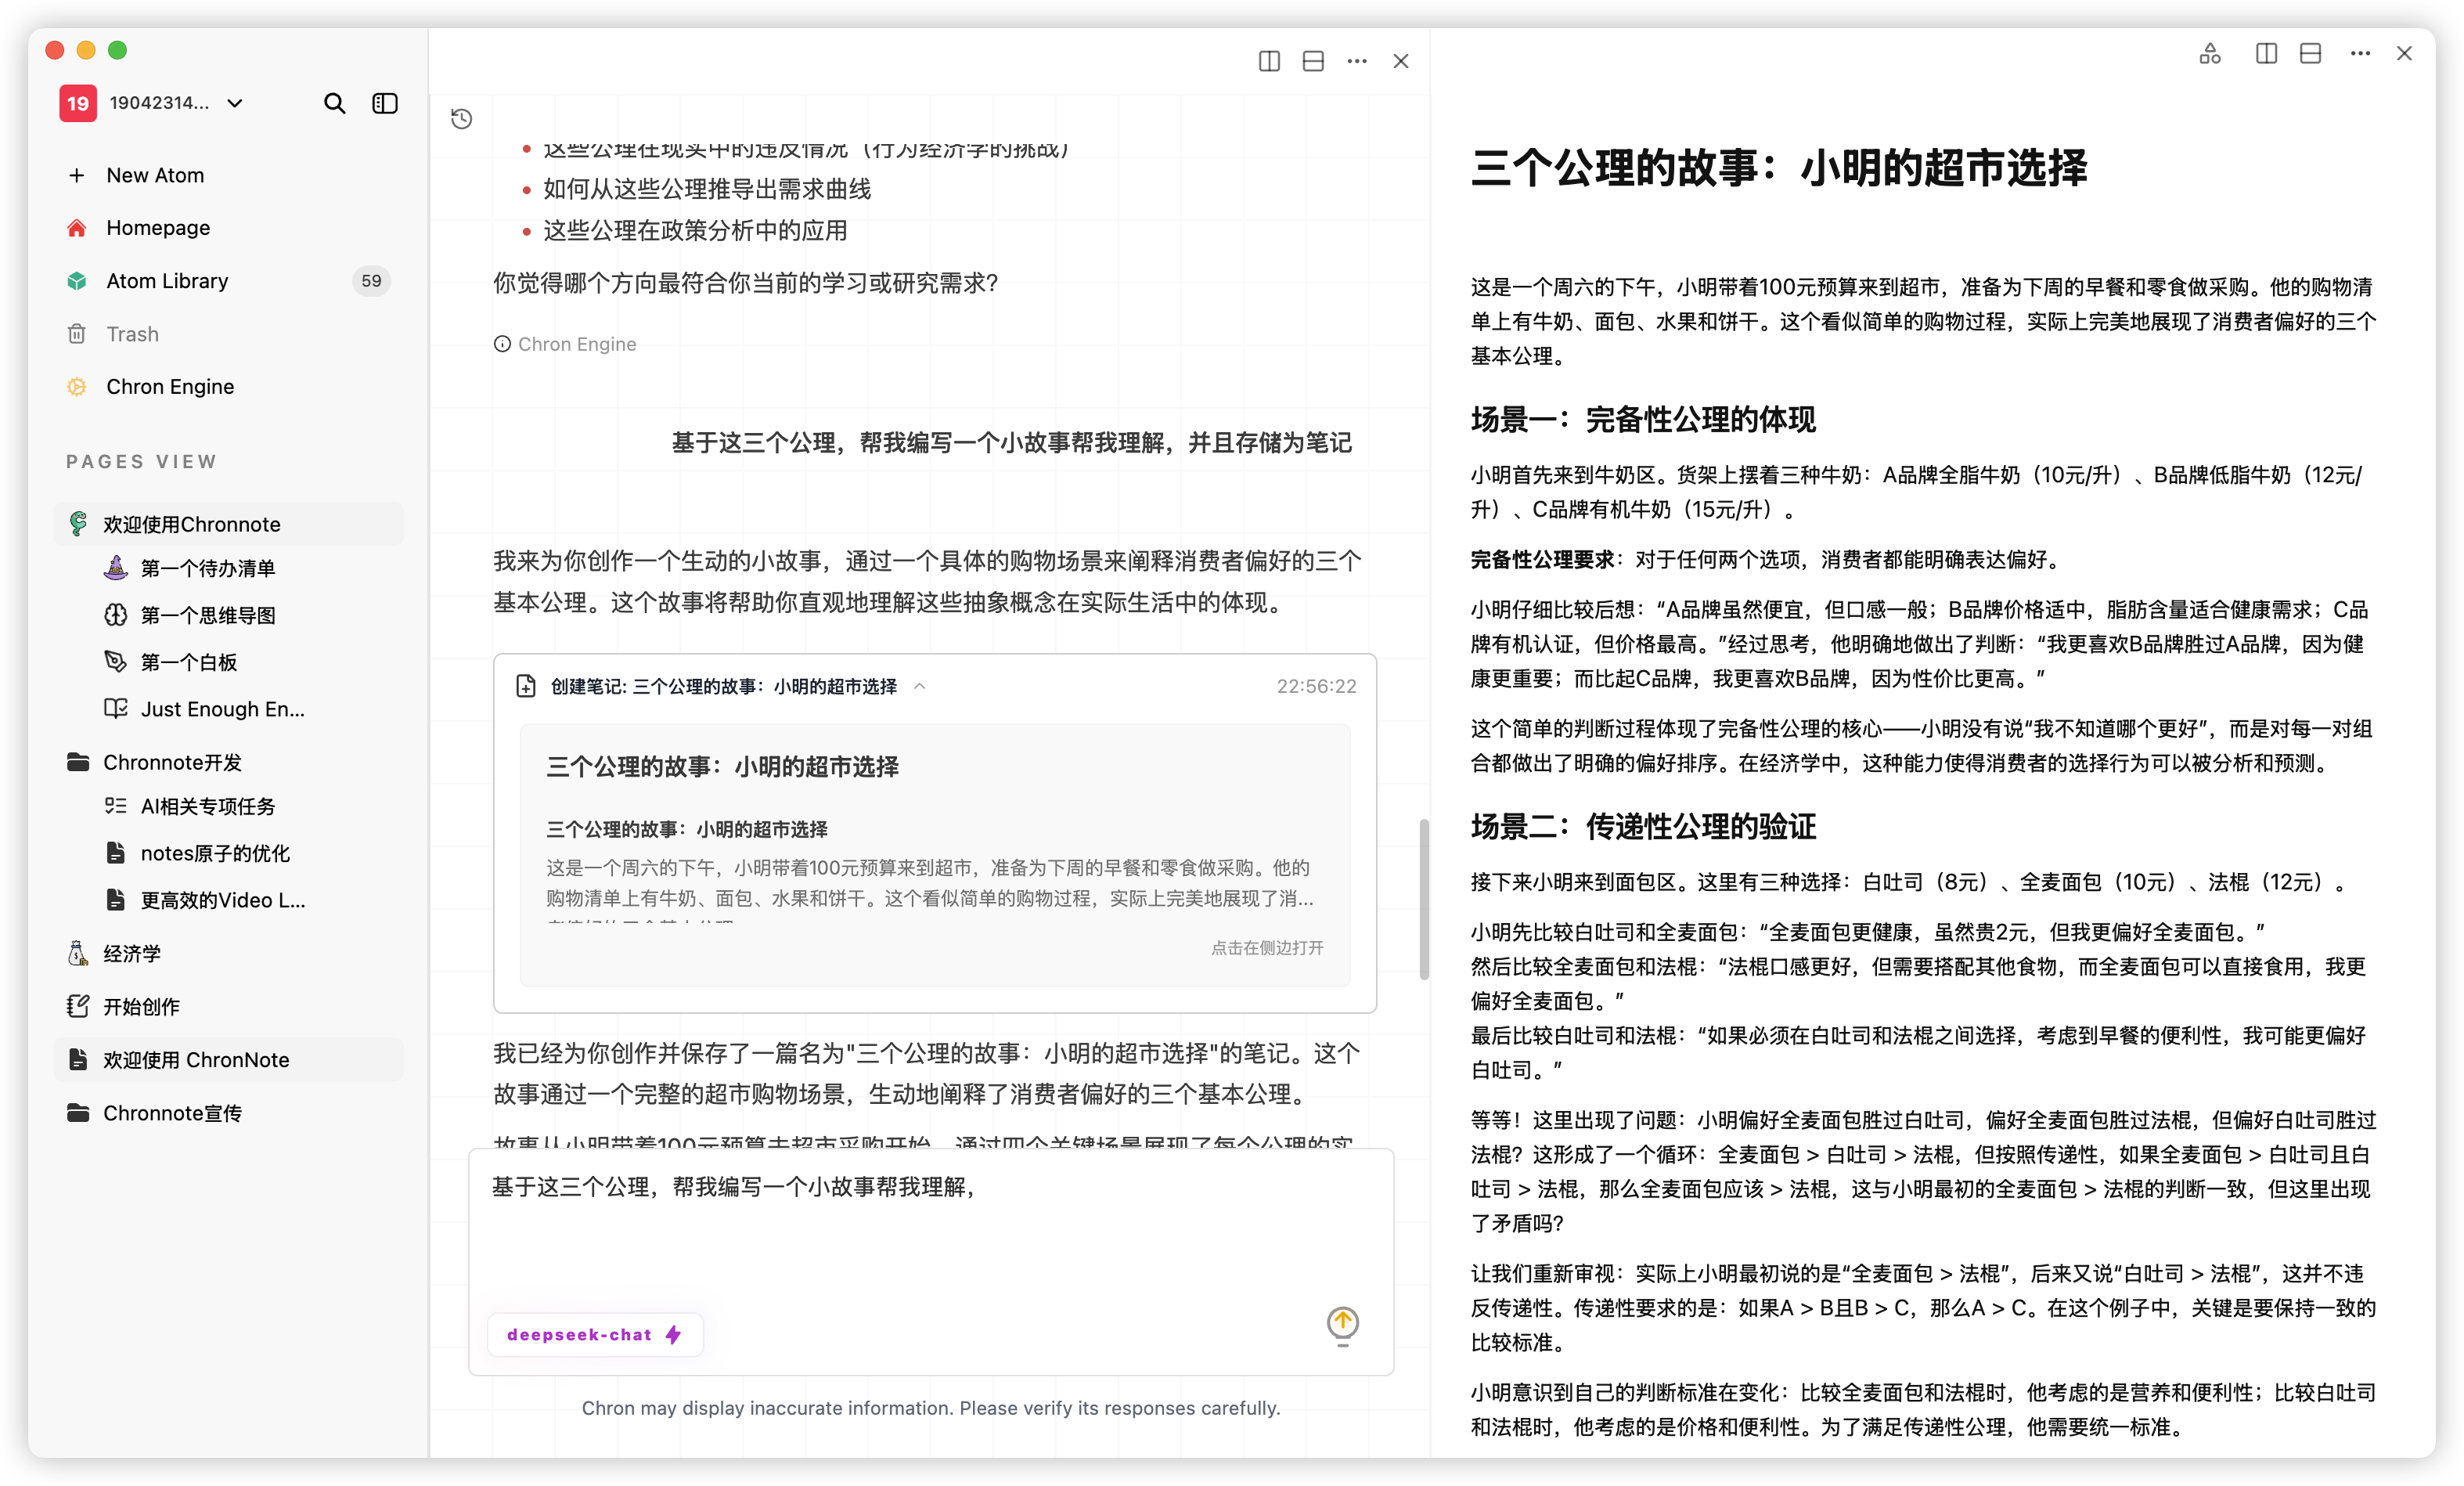Go to Homepage in sidebar
2464x1486 pixels.
point(158,228)
